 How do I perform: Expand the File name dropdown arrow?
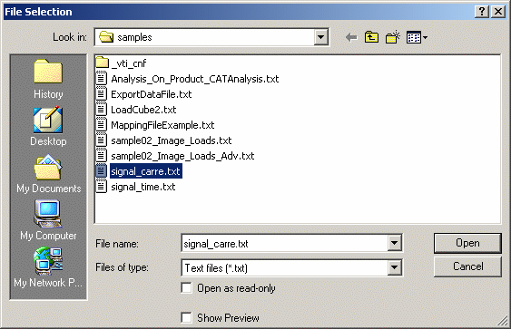[394, 243]
